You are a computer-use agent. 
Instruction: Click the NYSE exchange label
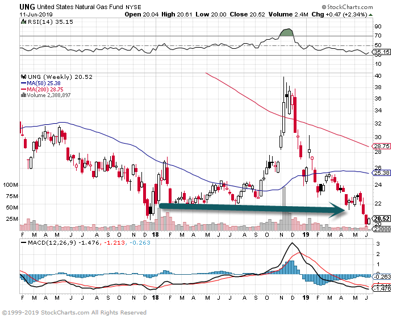[x=133, y=7]
